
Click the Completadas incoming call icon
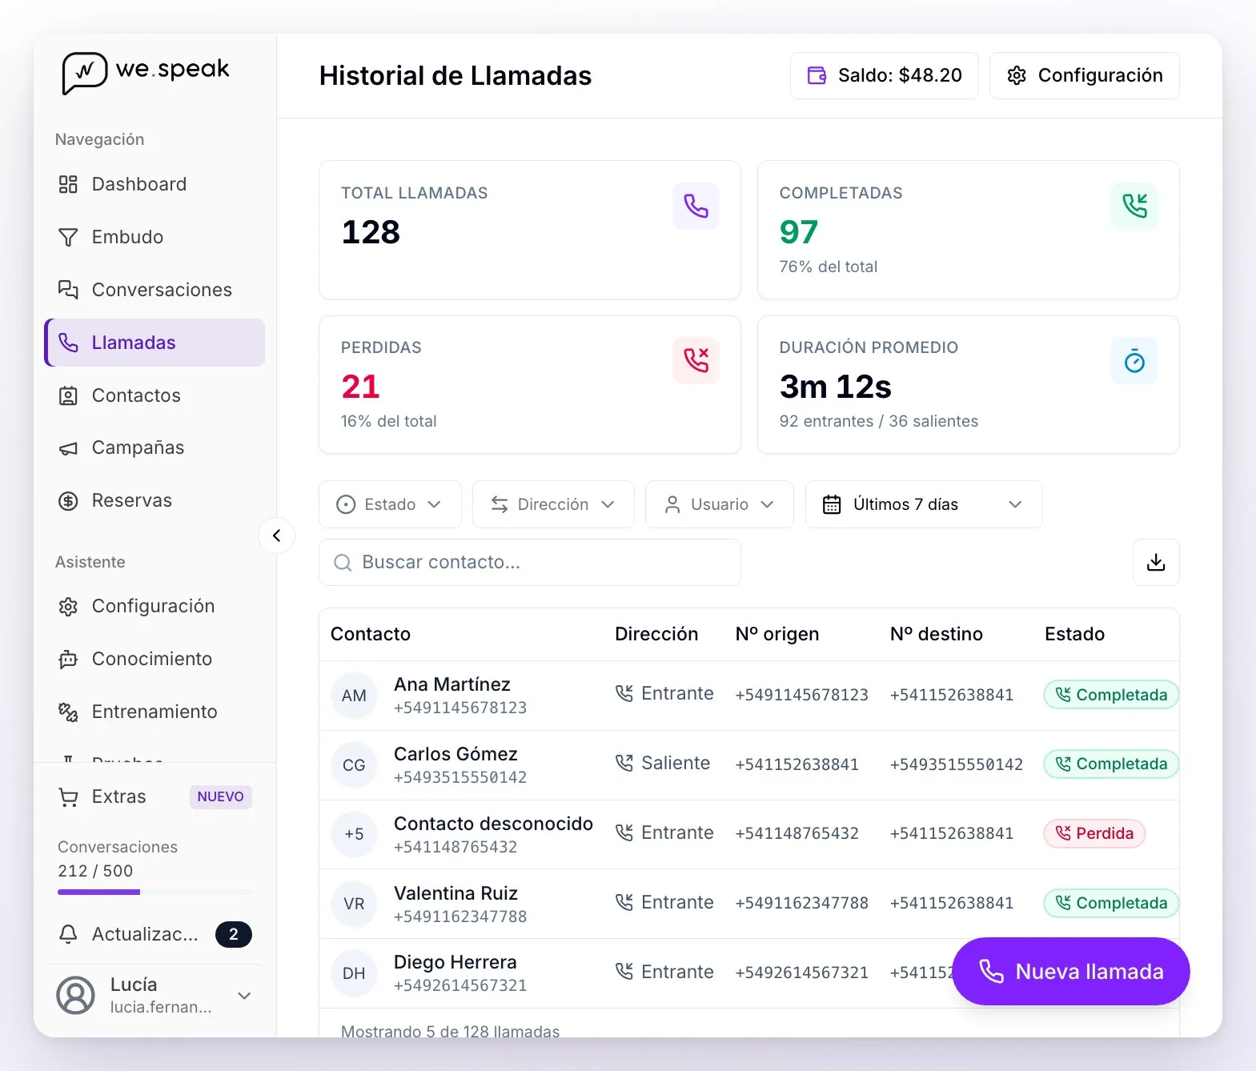pyautogui.click(x=1134, y=207)
